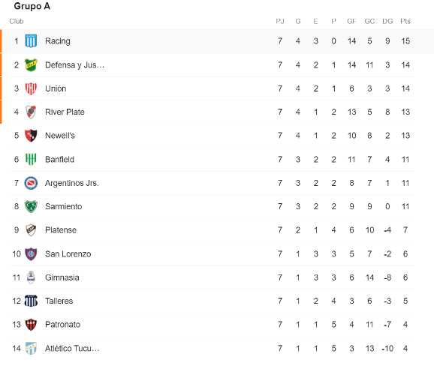Click the DG column header
Image resolution: width=434 pixels, height=372 pixels.
pyautogui.click(x=387, y=21)
